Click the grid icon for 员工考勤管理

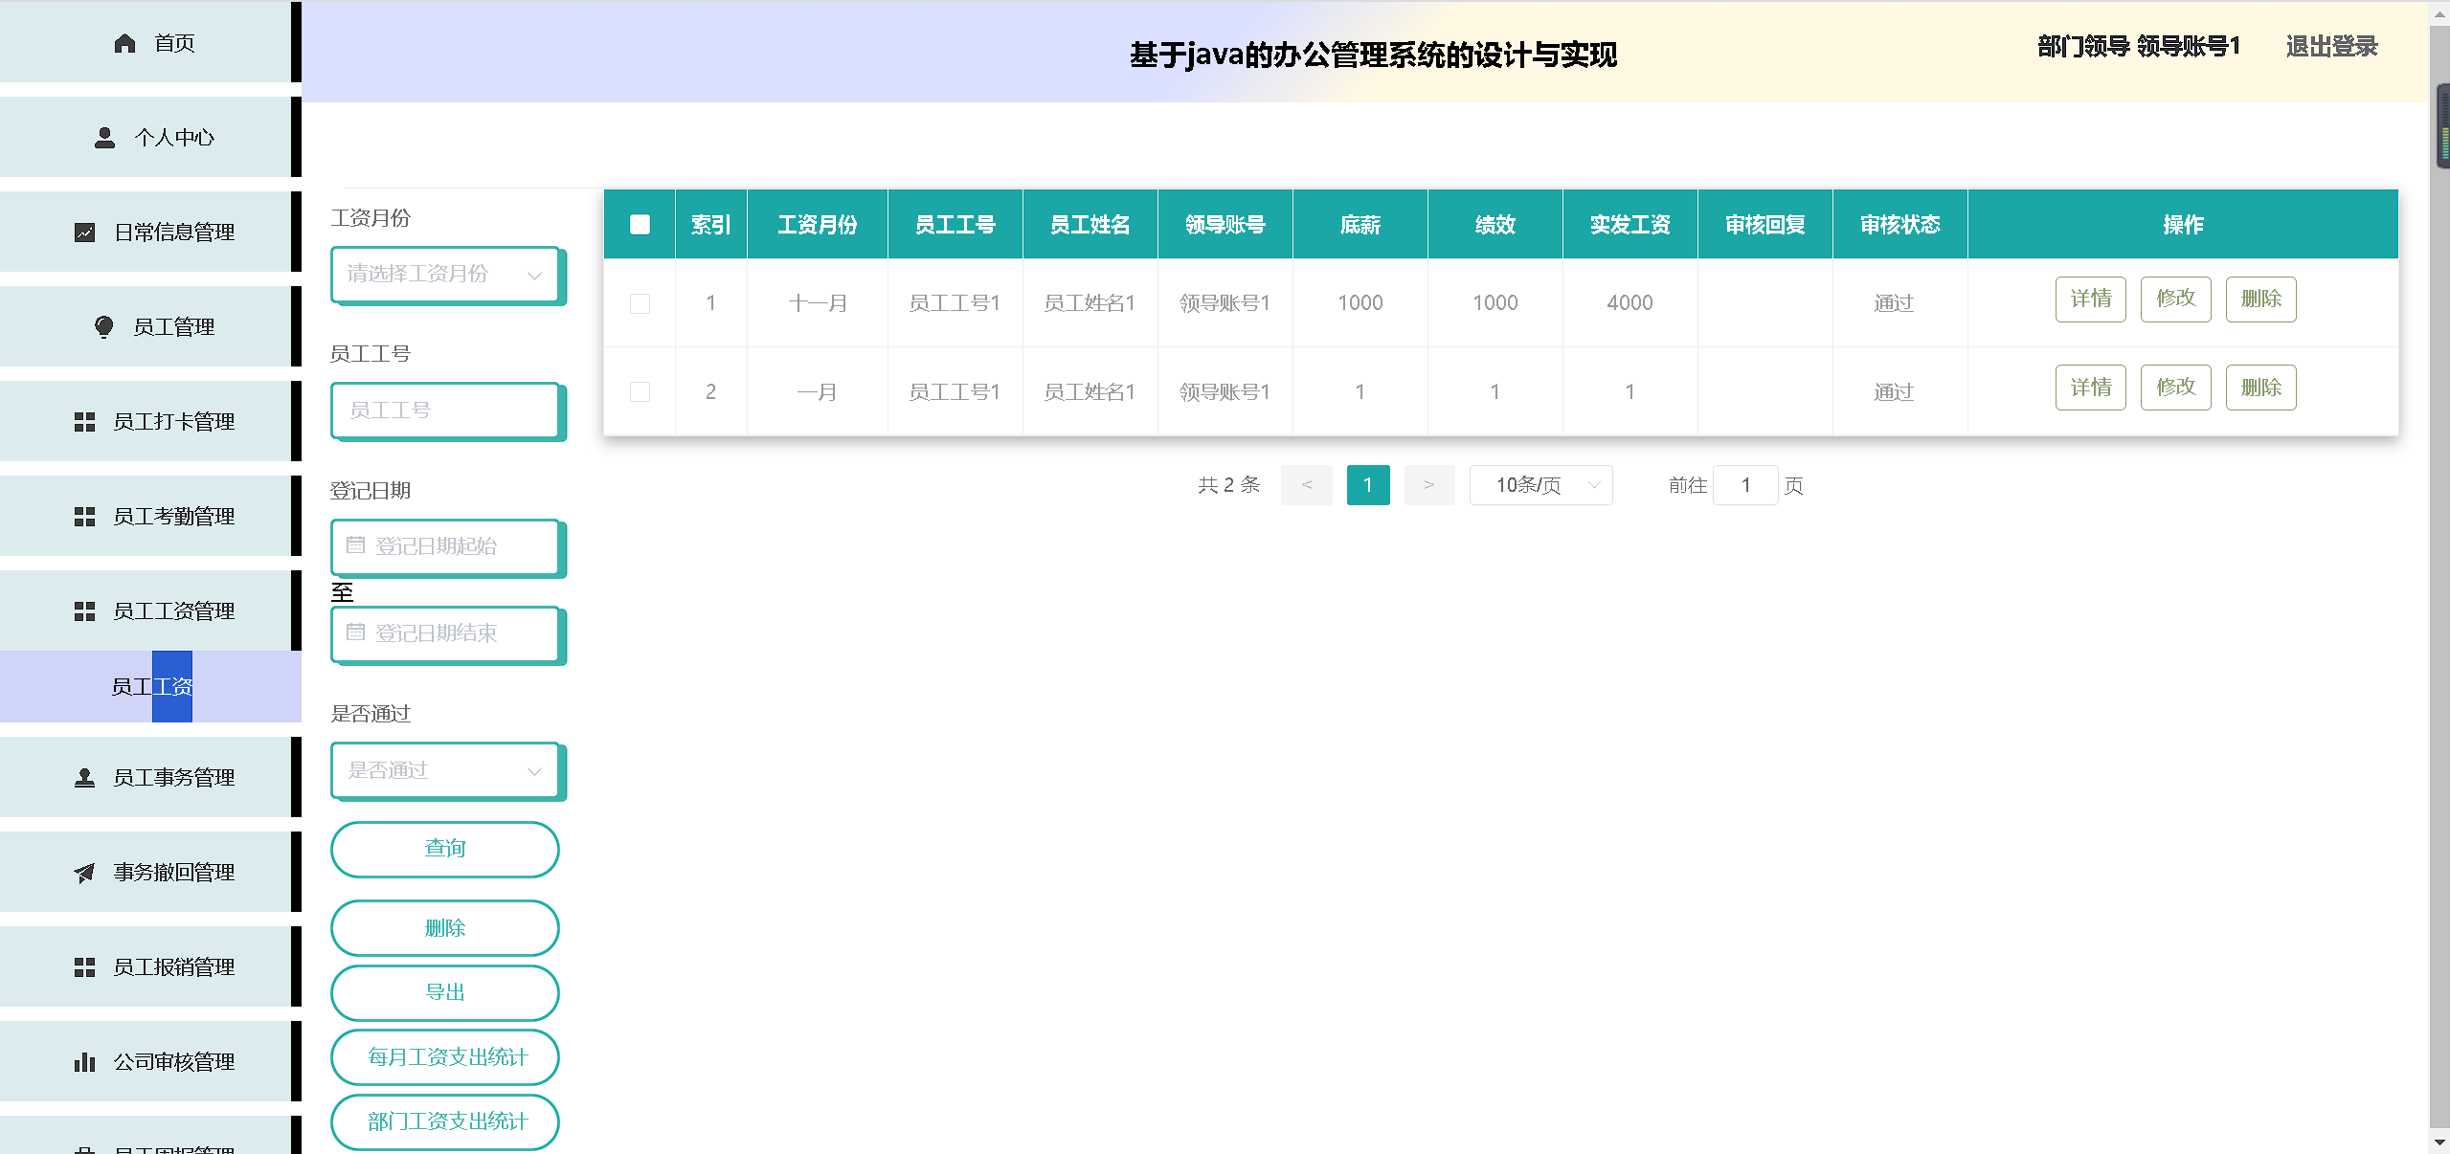click(x=84, y=517)
